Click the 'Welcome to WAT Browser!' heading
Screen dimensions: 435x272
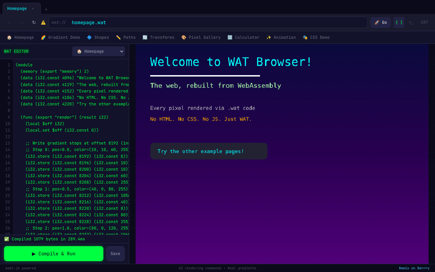coord(231,62)
